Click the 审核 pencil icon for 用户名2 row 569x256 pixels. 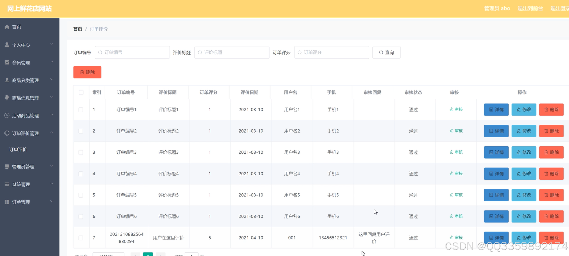[451, 131]
